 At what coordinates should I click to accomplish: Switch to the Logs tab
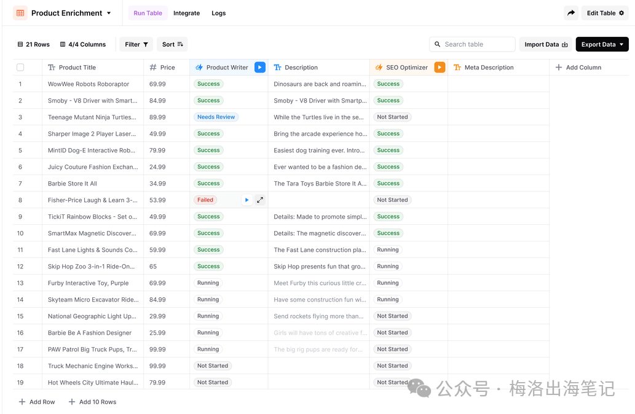tap(218, 13)
